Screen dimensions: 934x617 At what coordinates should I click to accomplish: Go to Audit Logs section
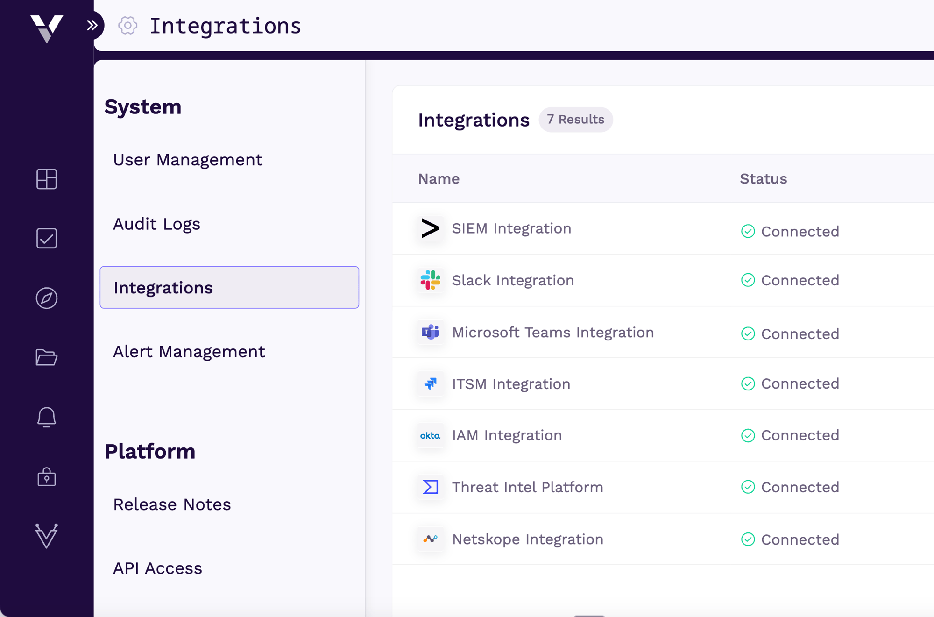point(156,224)
